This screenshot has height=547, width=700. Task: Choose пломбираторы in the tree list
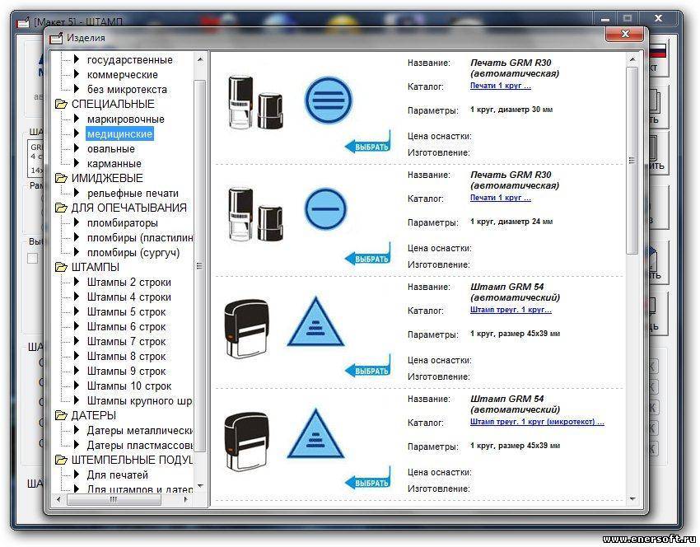click(122, 223)
